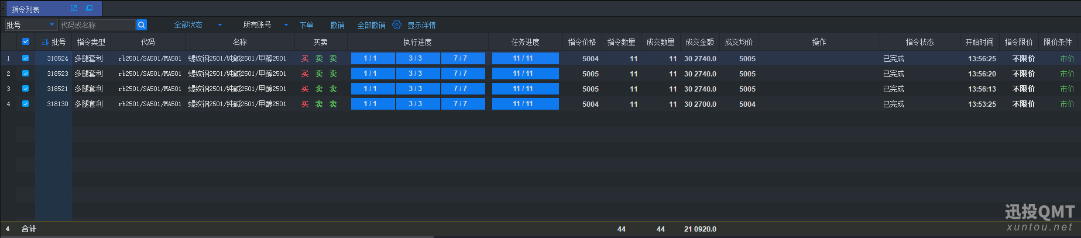Uncheck the checkbox for batch 318521
The height and width of the screenshot is (238, 1081).
coord(26,89)
